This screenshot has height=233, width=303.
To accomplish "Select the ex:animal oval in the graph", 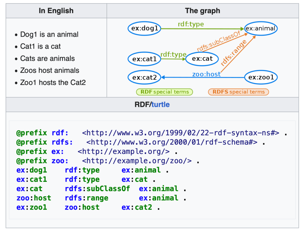I will (x=261, y=29).
